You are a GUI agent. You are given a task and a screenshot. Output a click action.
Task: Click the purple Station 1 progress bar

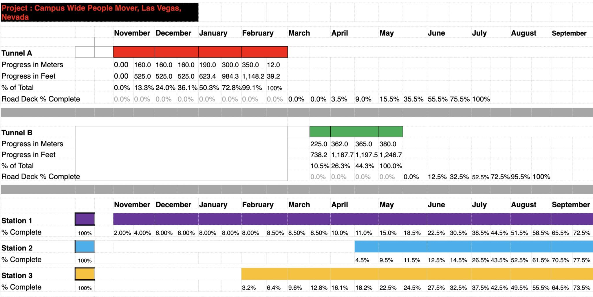tap(353, 219)
